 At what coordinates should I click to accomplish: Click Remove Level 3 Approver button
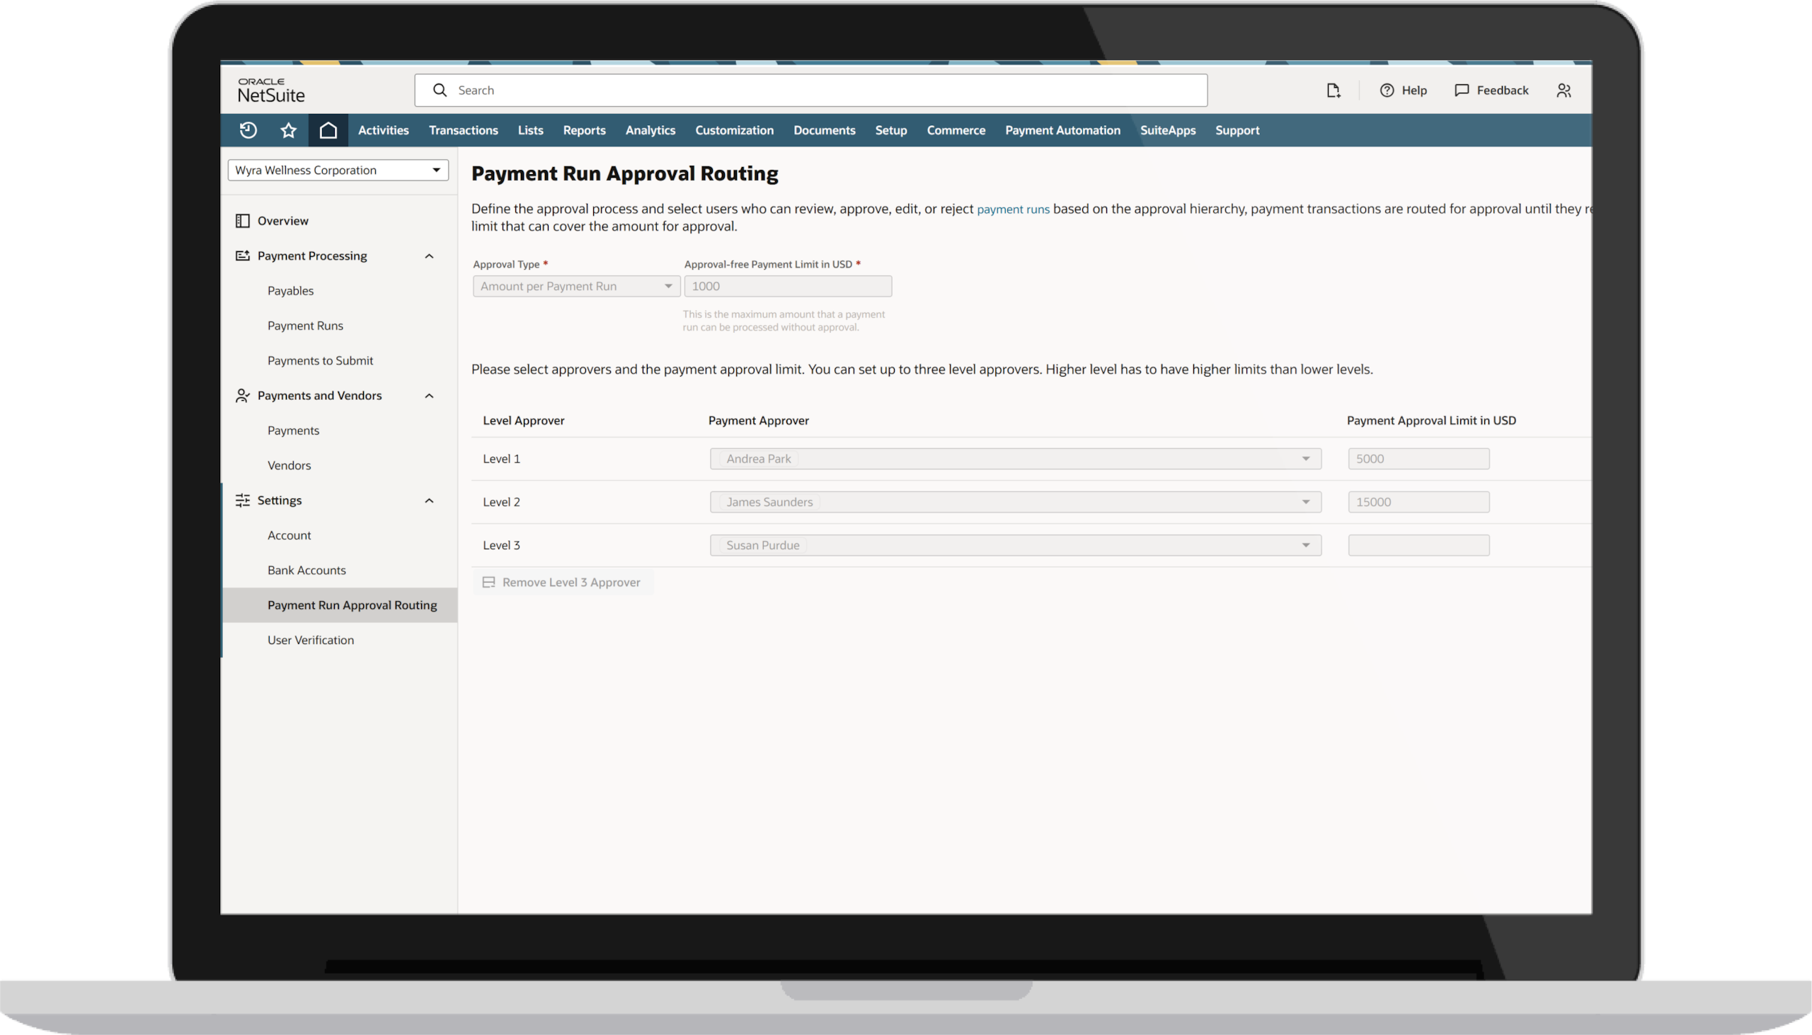(563, 582)
